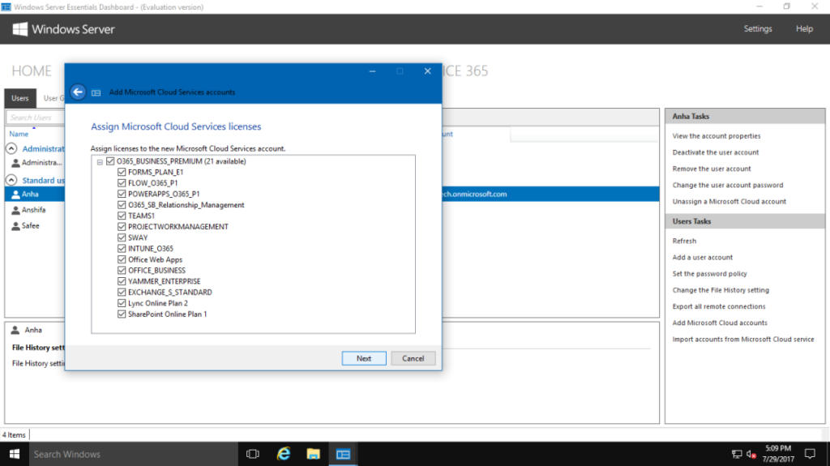Image resolution: width=830 pixels, height=466 pixels.
Task: Uncheck POWERAPPS_O365_P1 license
Action: 122,194
